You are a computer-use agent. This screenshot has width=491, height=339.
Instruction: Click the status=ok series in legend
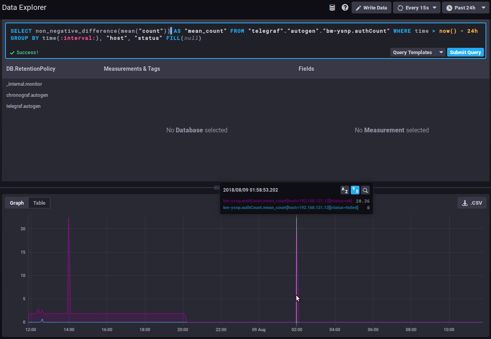(x=287, y=201)
